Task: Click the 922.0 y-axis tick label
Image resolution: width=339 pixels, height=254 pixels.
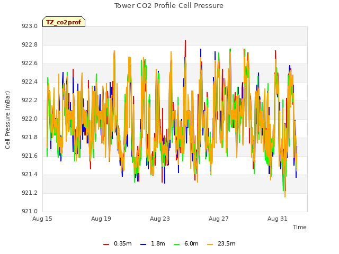Action: point(30,119)
